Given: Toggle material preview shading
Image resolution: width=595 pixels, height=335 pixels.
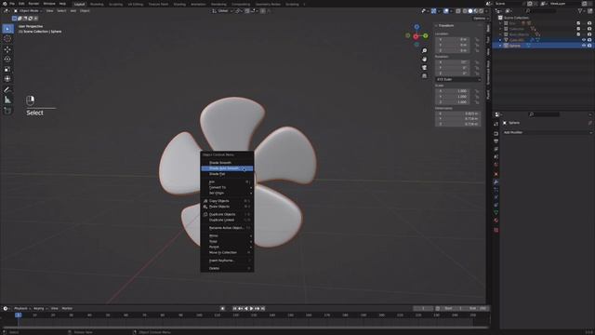Looking at the screenshot, I should 475,11.
